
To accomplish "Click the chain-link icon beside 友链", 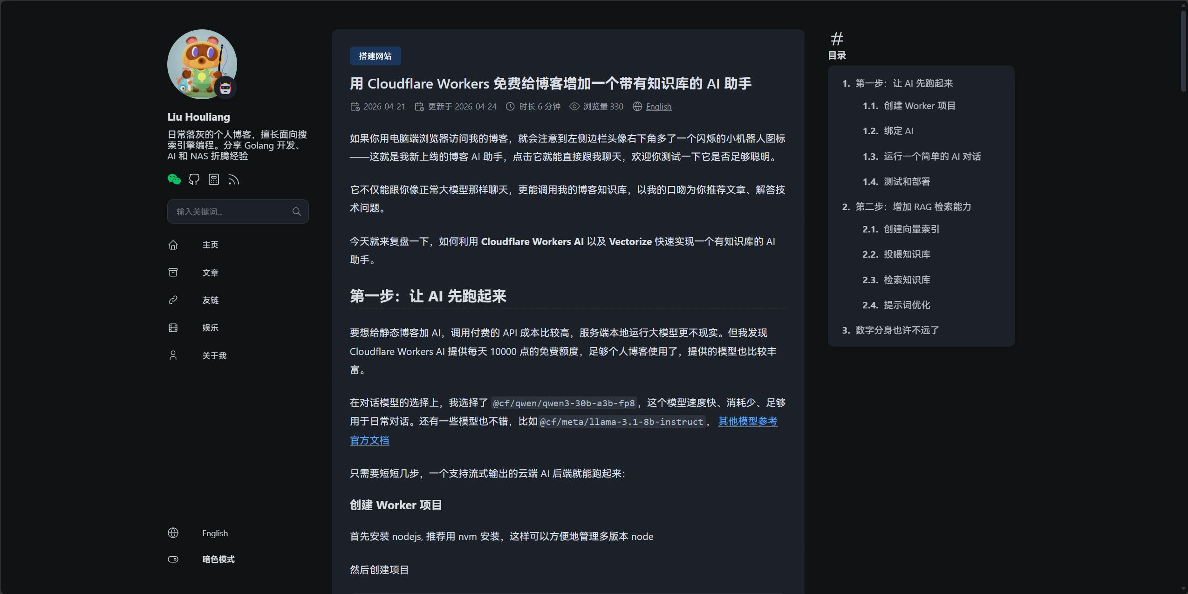I will (173, 300).
